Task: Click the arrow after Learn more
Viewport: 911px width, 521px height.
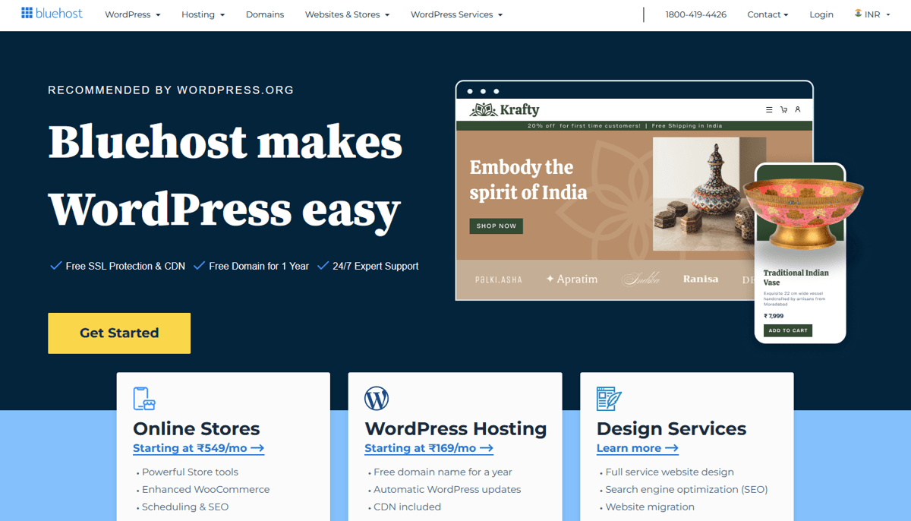Action: (x=671, y=449)
